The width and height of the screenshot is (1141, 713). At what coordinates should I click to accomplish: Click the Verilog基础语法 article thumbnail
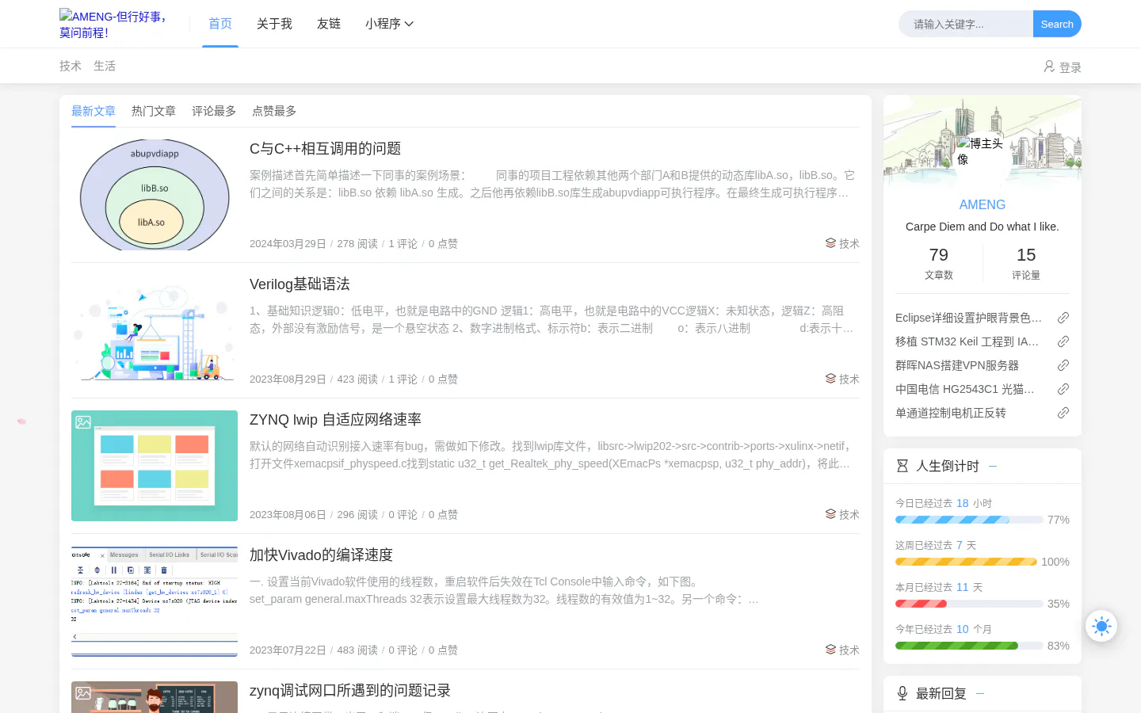point(155,330)
